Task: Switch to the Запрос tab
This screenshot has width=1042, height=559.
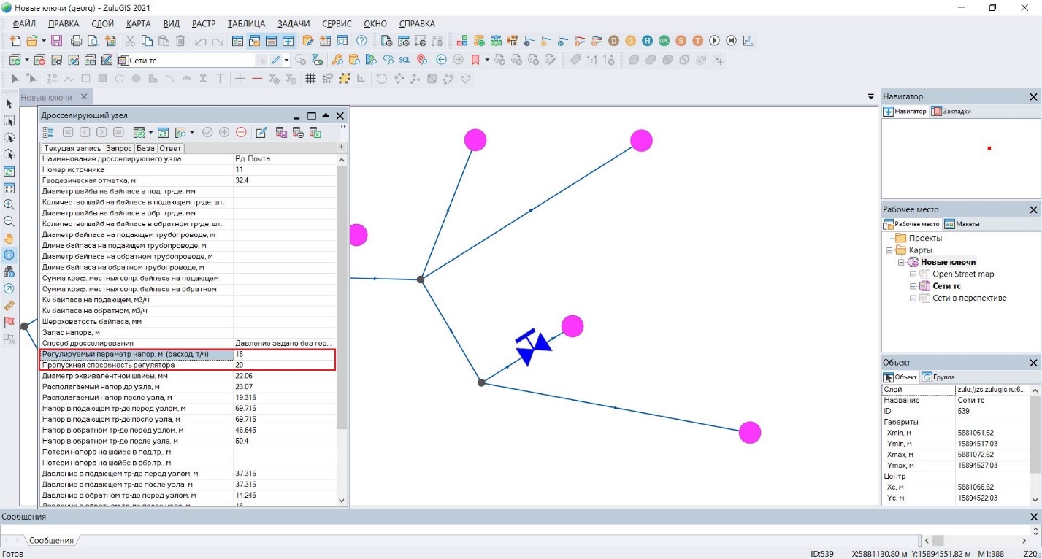Action: click(120, 148)
